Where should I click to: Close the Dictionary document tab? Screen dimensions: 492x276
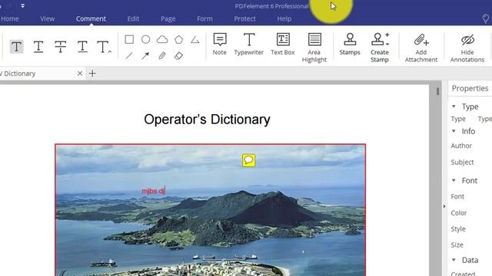tap(80, 74)
